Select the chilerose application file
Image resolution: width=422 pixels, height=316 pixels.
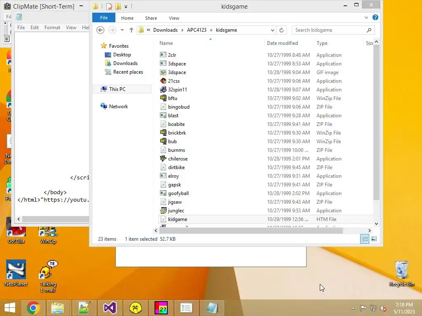(x=178, y=158)
